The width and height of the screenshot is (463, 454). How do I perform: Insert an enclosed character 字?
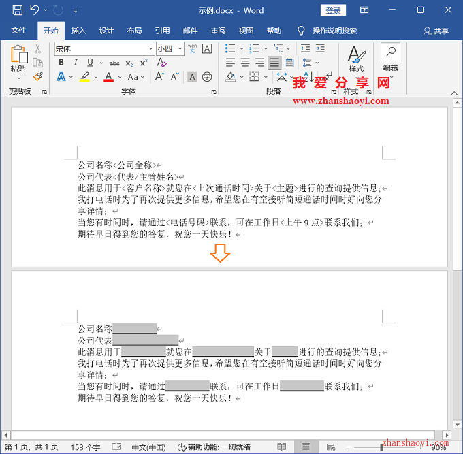click(x=207, y=77)
